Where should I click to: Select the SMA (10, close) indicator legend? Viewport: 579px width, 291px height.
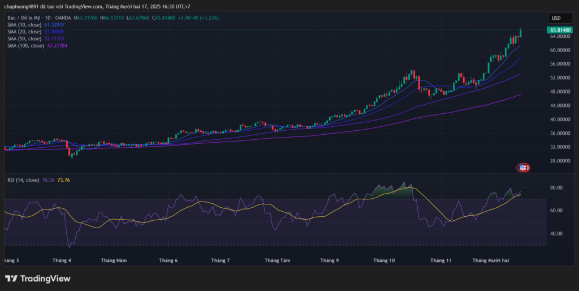[x=24, y=25]
